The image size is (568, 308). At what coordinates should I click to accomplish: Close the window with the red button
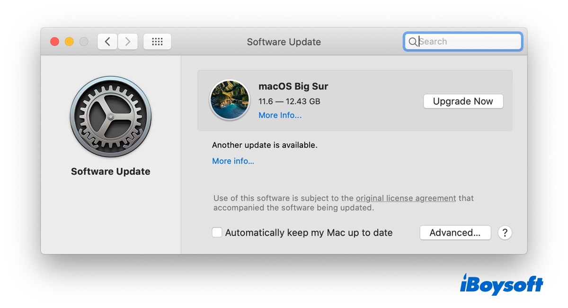coord(55,42)
